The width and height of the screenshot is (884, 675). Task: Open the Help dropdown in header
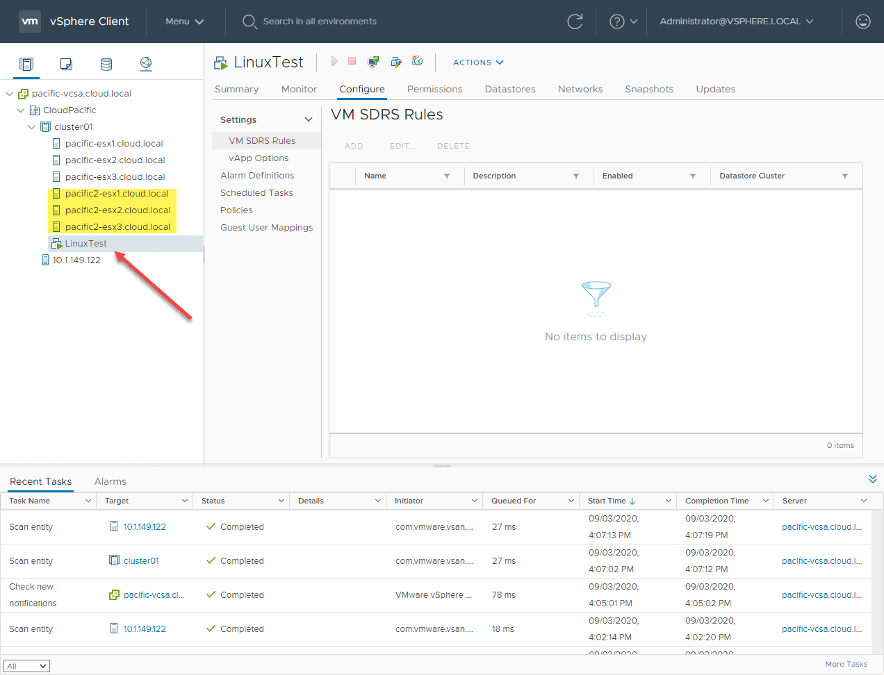pyautogui.click(x=623, y=22)
